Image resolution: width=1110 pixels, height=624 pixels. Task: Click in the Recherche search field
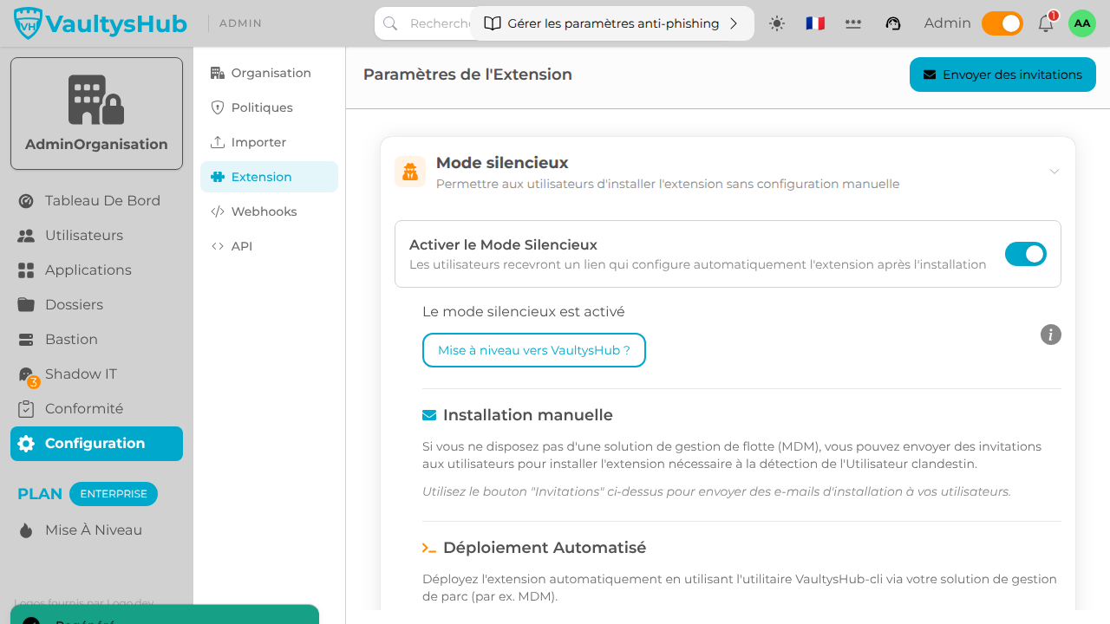tap(441, 23)
